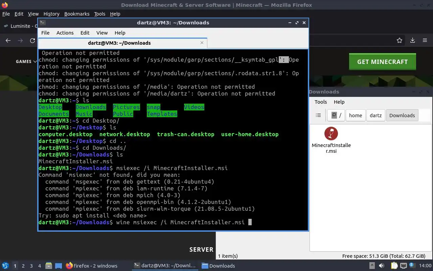The image size is (433, 271).
Task: Open Firefox File menu
Action: (6, 14)
